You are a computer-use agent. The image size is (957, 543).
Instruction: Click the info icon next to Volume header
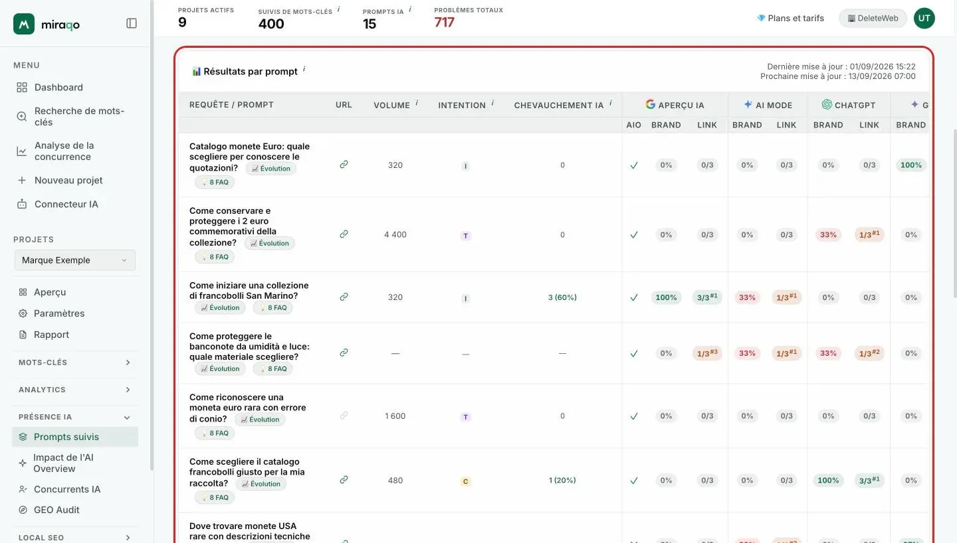coord(417,103)
